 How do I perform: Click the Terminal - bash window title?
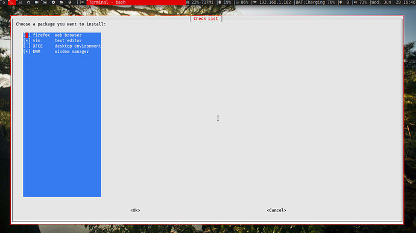pyautogui.click(x=107, y=2)
